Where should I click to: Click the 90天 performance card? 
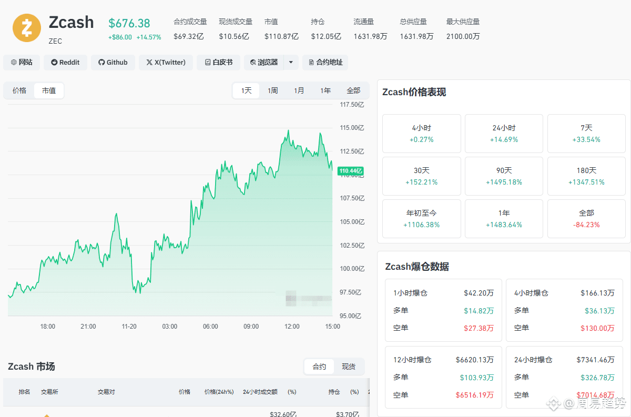pyautogui.click(x=504, y=176)
